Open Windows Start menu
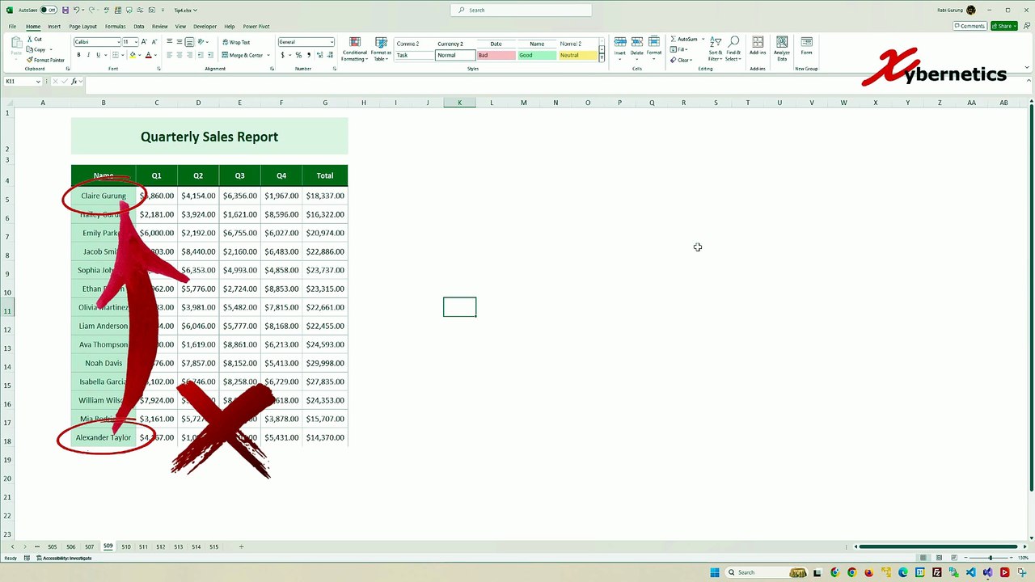 (x=715, y=573)
